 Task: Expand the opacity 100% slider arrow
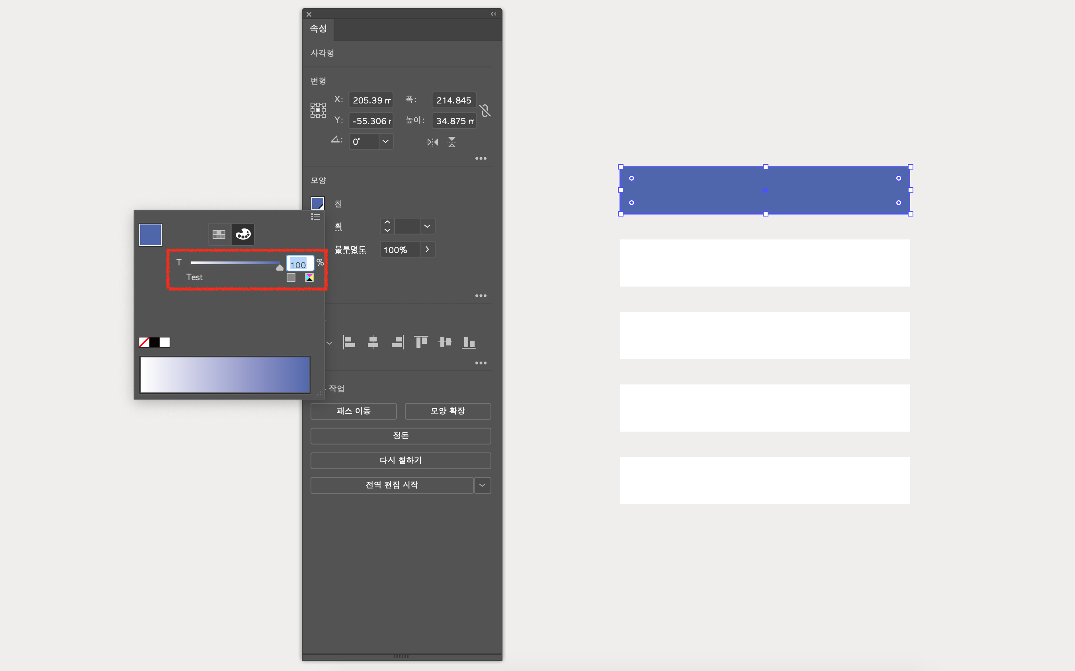[427, 250]
